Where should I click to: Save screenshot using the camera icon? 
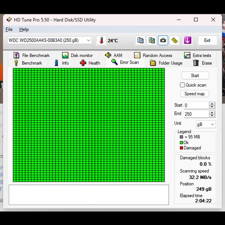(163, 40)
